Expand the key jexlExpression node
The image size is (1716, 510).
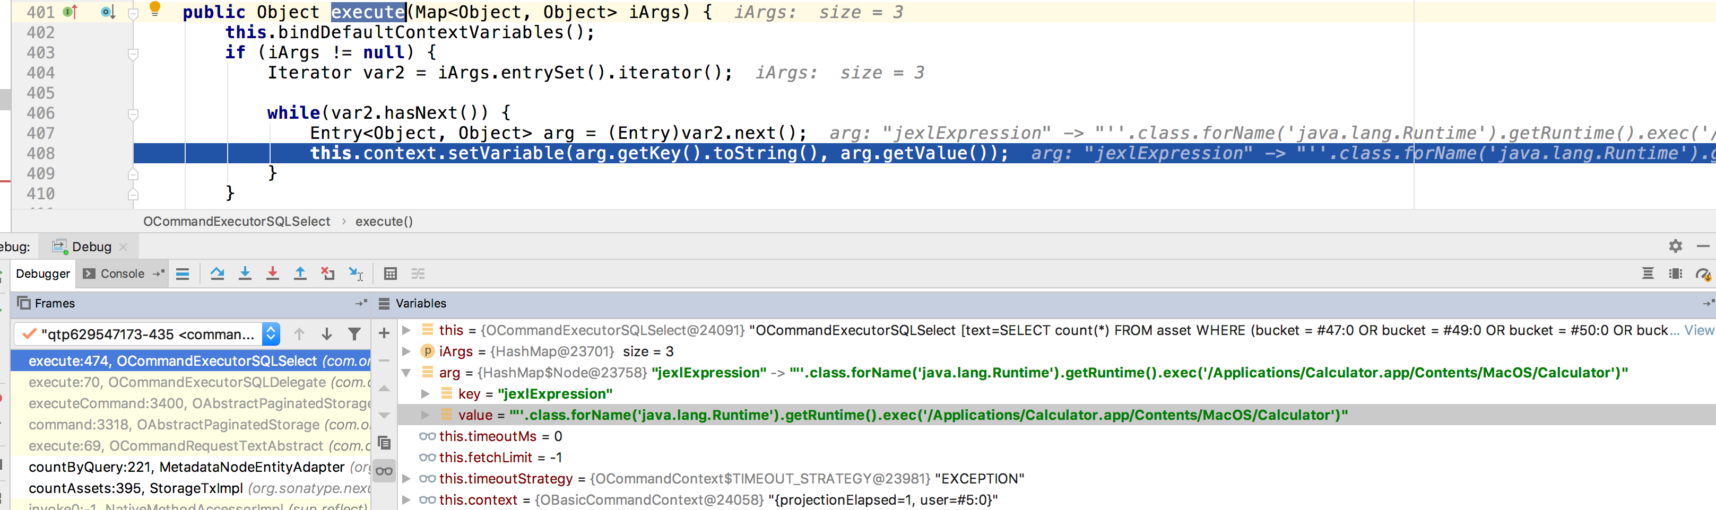(x=425, y=394)
